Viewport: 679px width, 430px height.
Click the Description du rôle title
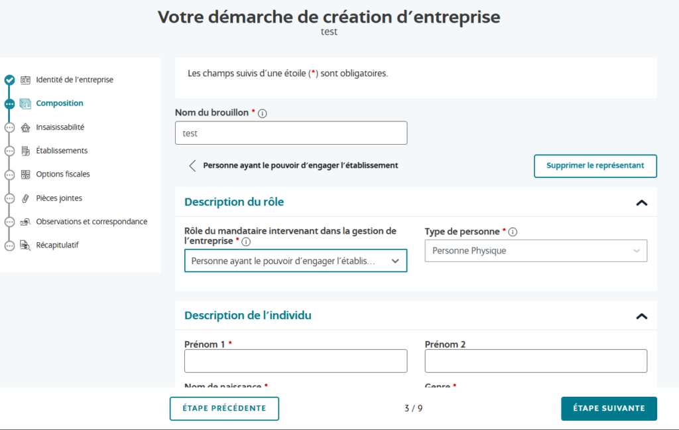pyautogui.click(x=234, y=202)
